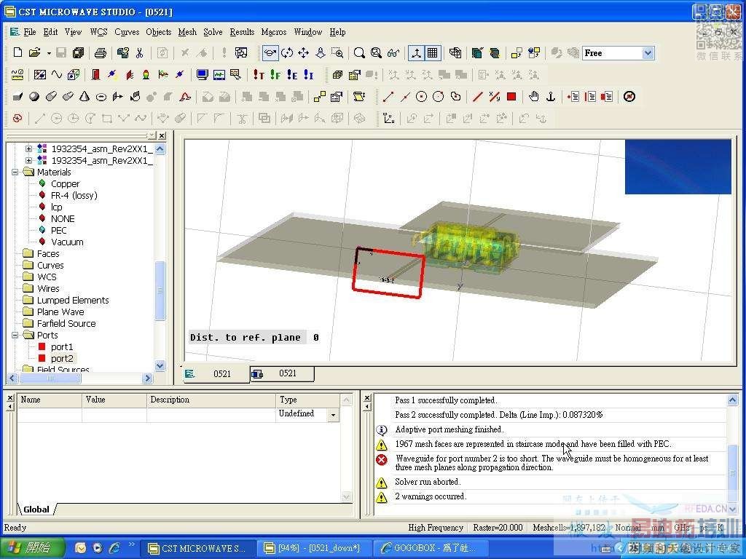746x559 pixels.
Task: Click the scissors cut icon
Action: pos(140,52)
